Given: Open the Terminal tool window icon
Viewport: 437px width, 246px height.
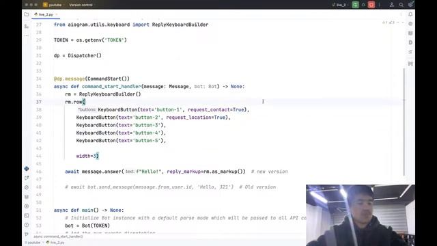Looking at the screenshot, I should point(27,216).
